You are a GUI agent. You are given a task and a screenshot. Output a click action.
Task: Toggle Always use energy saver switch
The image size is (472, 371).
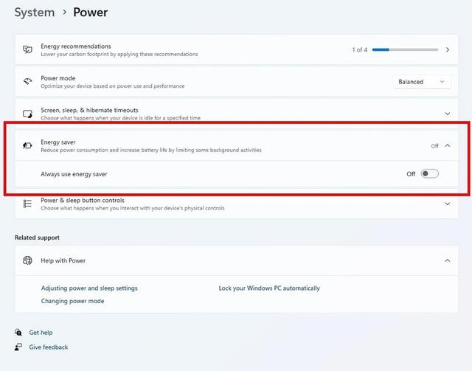click(x=429, y=174)
